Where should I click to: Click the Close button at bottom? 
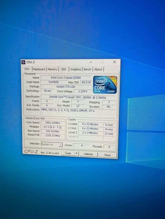tap(107, 155)
